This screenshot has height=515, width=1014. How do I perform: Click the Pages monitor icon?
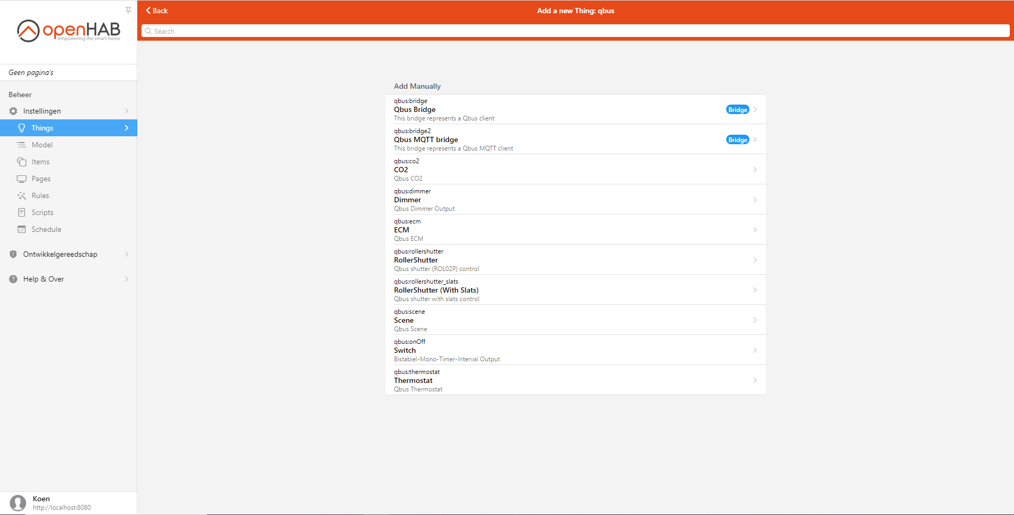22,179
